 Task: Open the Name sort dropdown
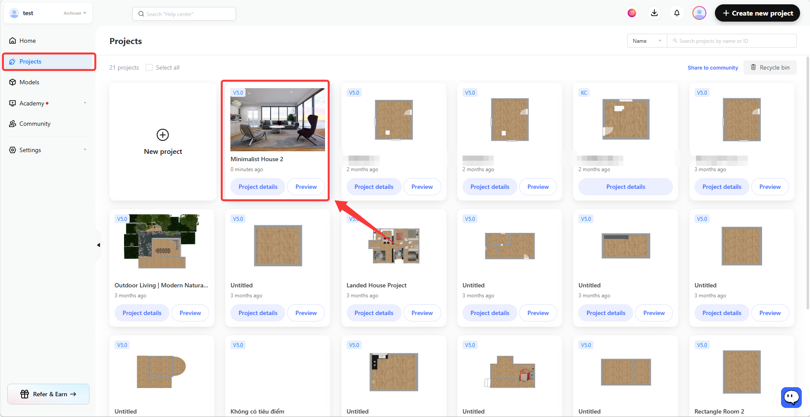(x=647, y=41)
